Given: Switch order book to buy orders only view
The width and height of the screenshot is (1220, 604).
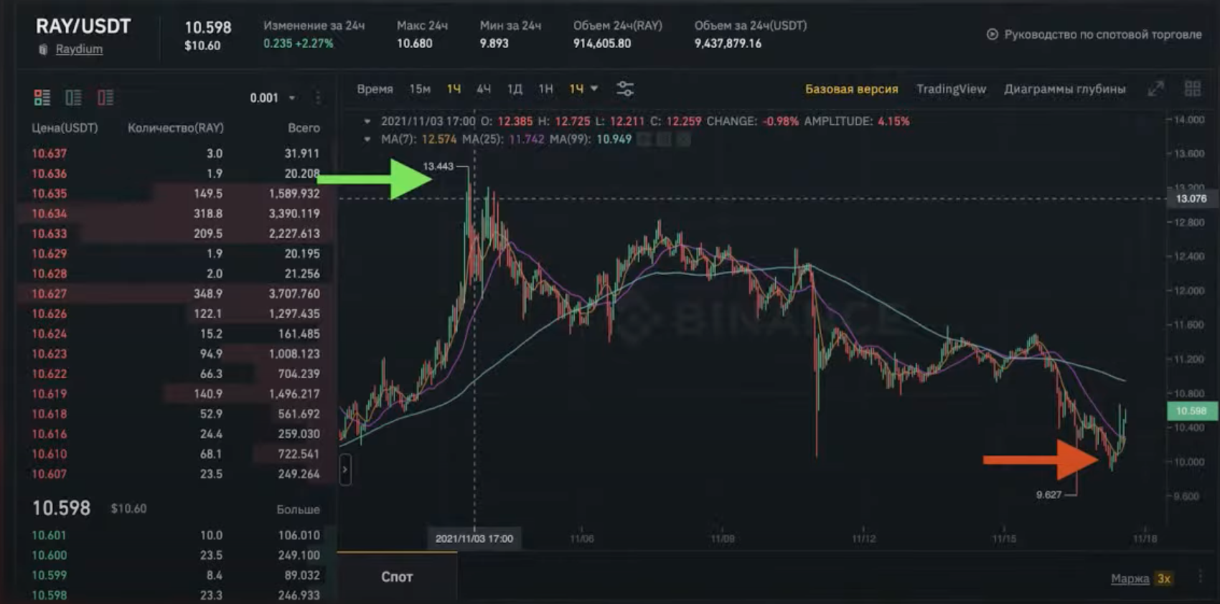Looking at the screenshot, I should click(x=74, y=98).
